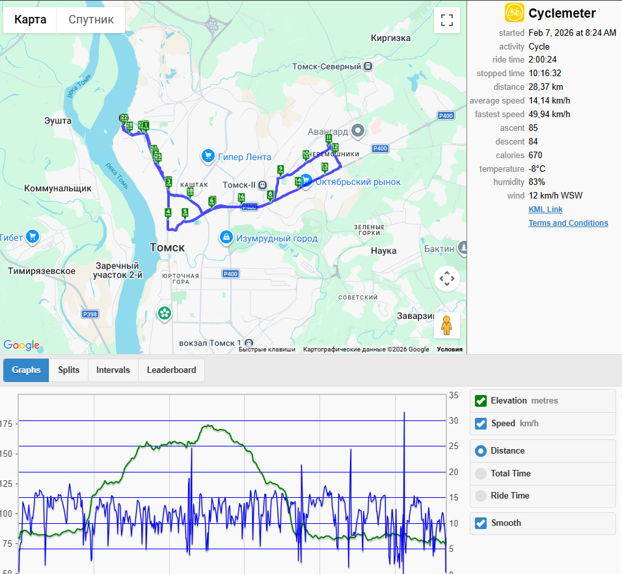
Task: Open the KML Link
Action: click(x=545, y=210)
